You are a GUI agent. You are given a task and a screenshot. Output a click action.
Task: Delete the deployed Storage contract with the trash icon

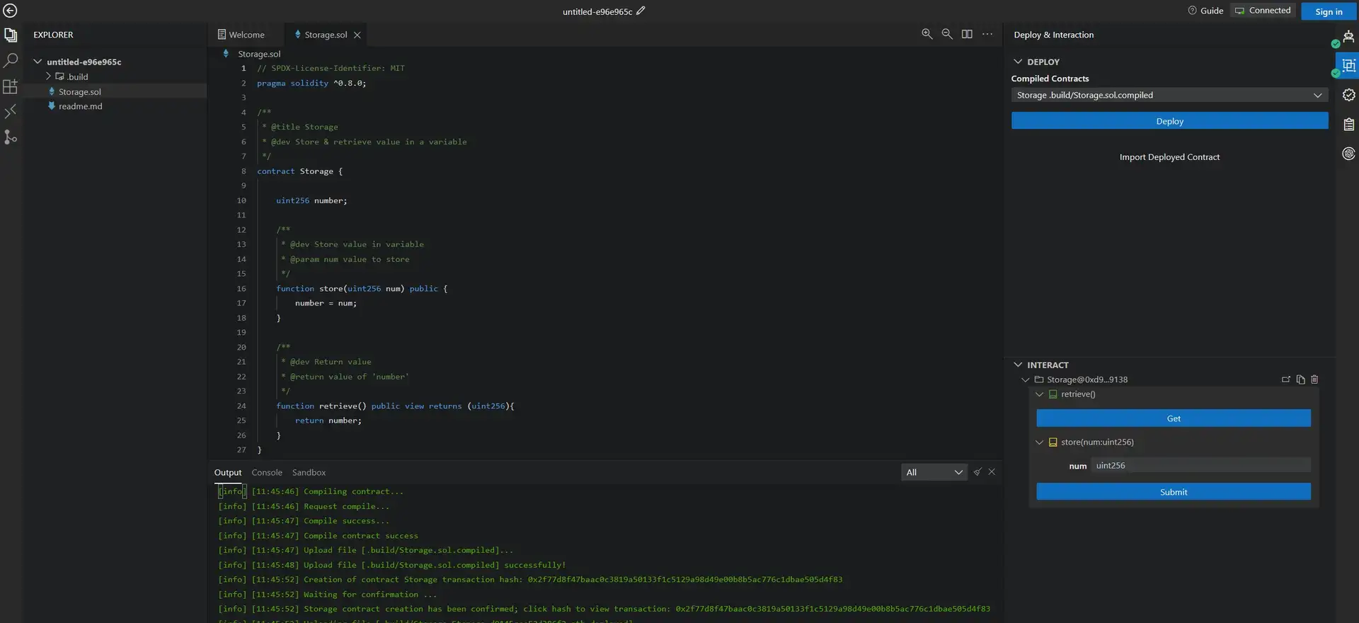tap(1314, 379)
